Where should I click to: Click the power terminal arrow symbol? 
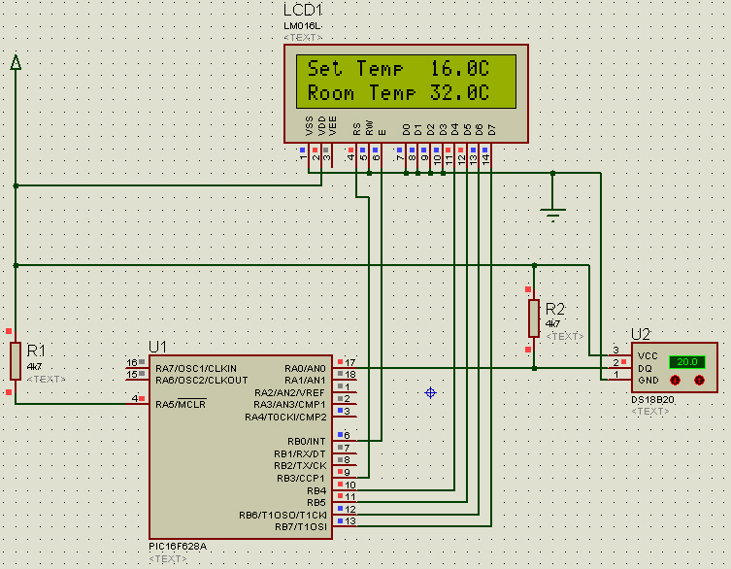click(x=16, y=62)
